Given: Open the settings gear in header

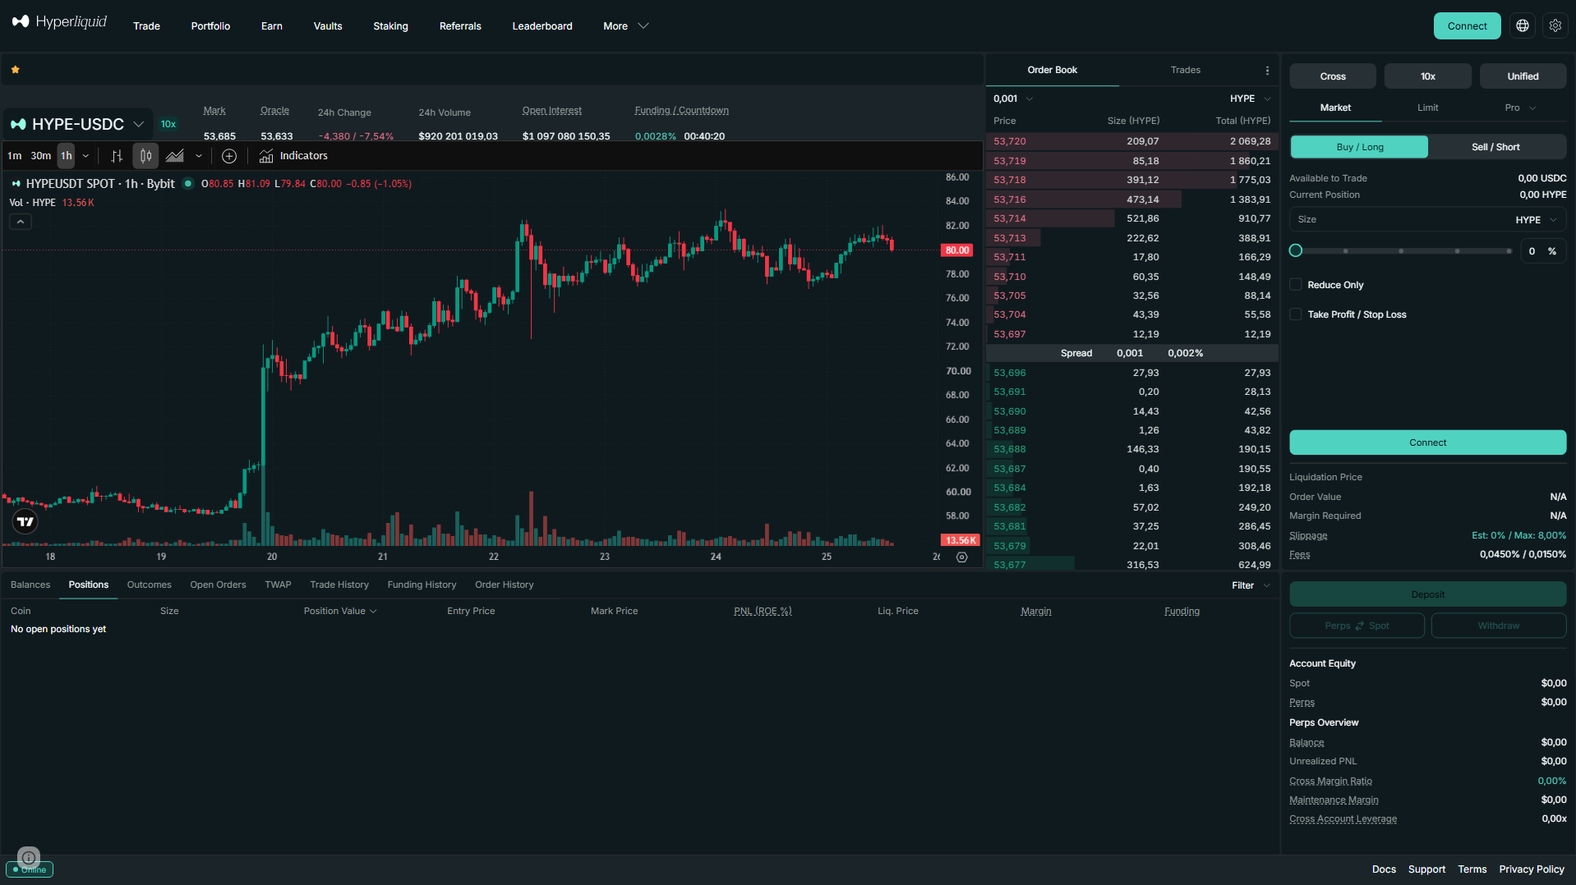Looking at the screenshot, I should (1555, 26).
